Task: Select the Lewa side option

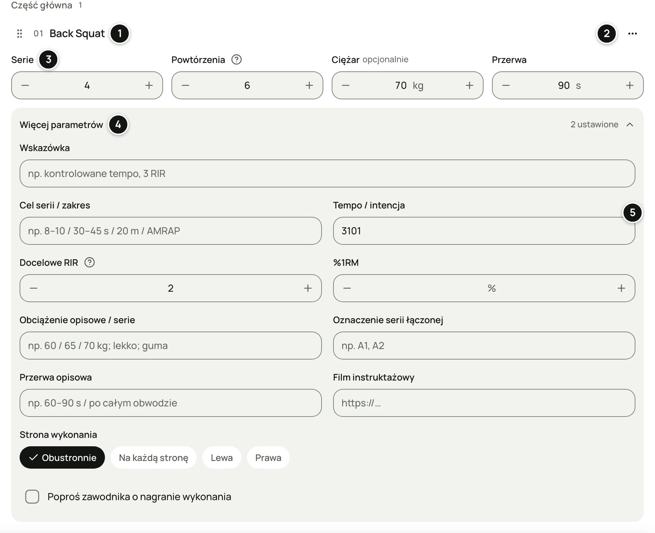Action: [222, 457]
